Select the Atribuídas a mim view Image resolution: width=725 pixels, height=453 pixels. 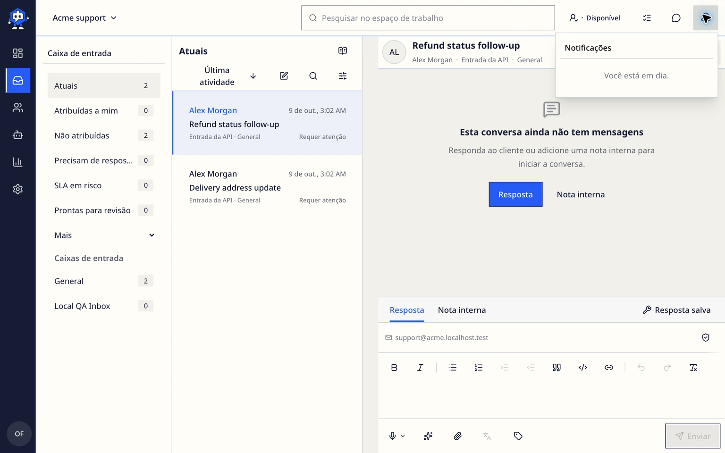point(104,110)
